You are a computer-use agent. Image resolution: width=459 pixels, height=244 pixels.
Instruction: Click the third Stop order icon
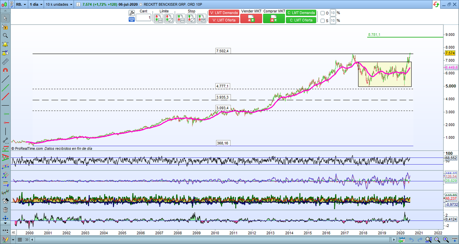(202, 18)
